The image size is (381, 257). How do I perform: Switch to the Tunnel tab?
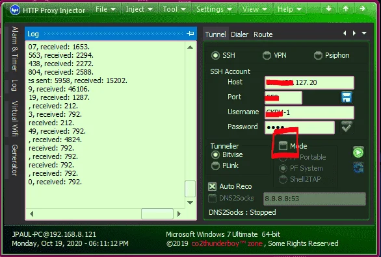point(215,34)
